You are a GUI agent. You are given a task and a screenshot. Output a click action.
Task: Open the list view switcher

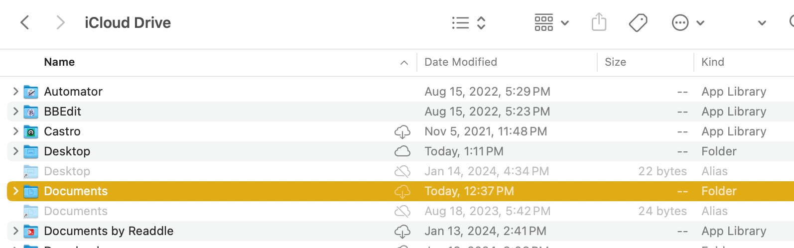coord(468,23)
